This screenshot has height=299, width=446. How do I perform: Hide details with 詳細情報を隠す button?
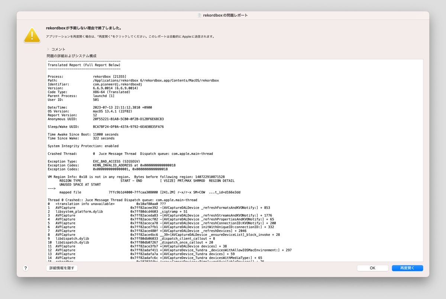[x=62, y=268]
